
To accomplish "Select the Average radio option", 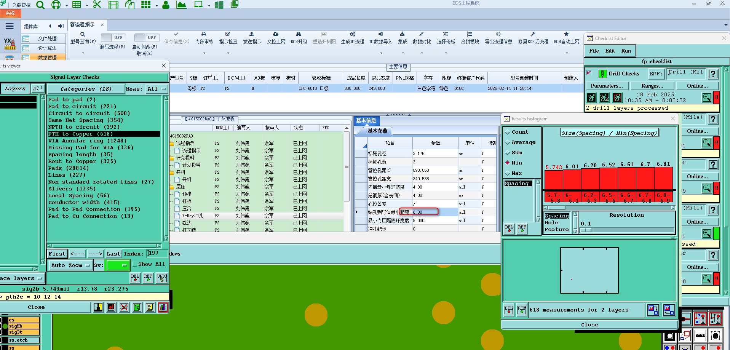I will [x=508, y=142].
